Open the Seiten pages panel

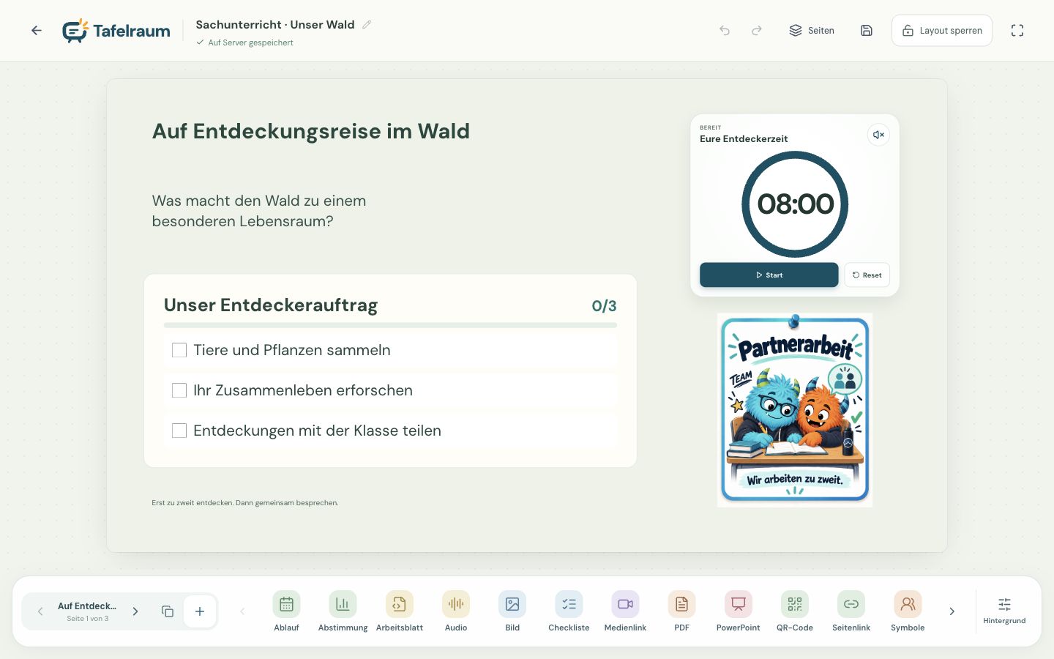[812, 31]
